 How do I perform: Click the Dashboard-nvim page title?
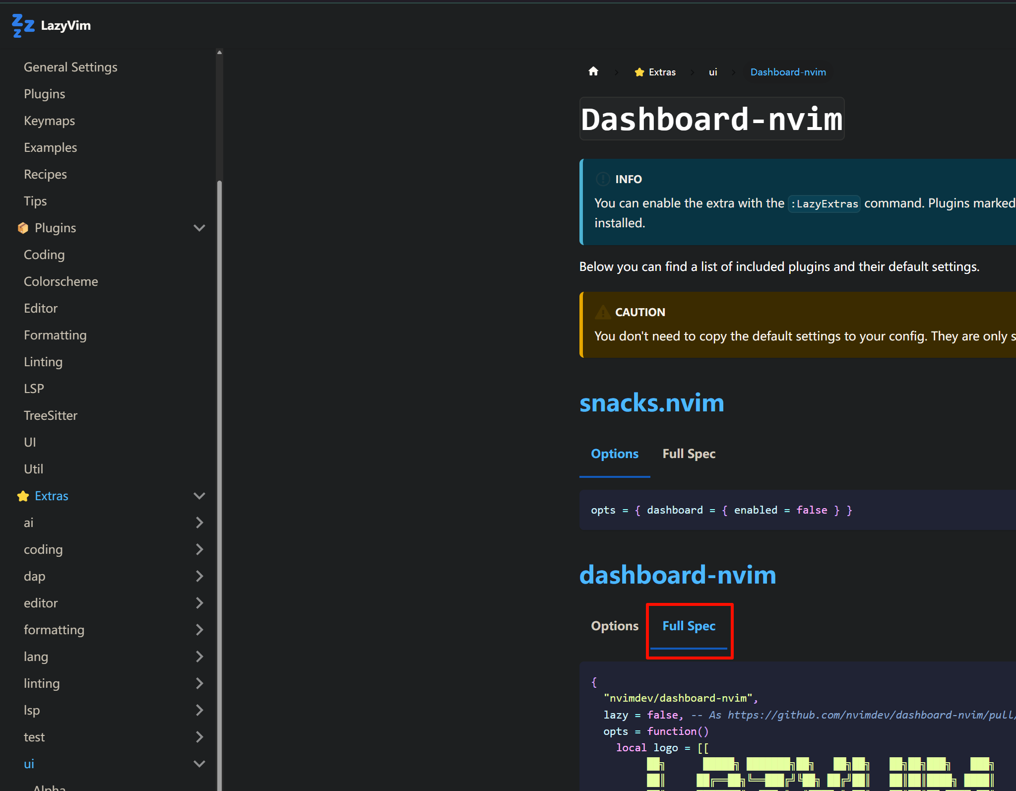point(711,119)
